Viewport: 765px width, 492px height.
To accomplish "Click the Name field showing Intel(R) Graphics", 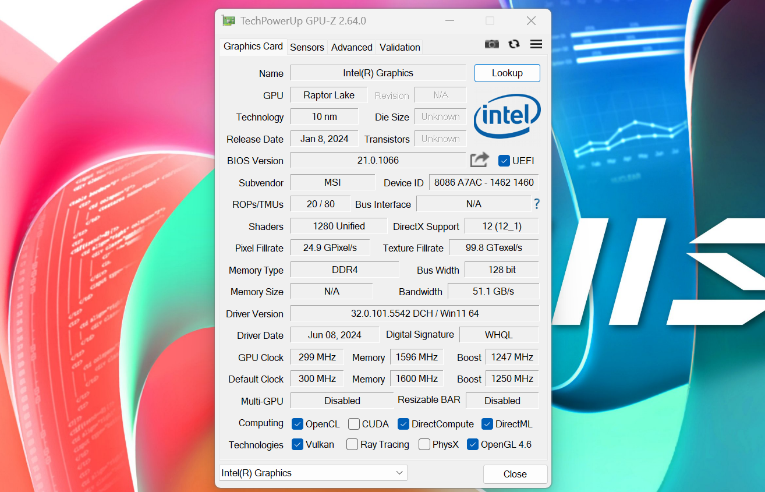I will (x=378, y=73).
